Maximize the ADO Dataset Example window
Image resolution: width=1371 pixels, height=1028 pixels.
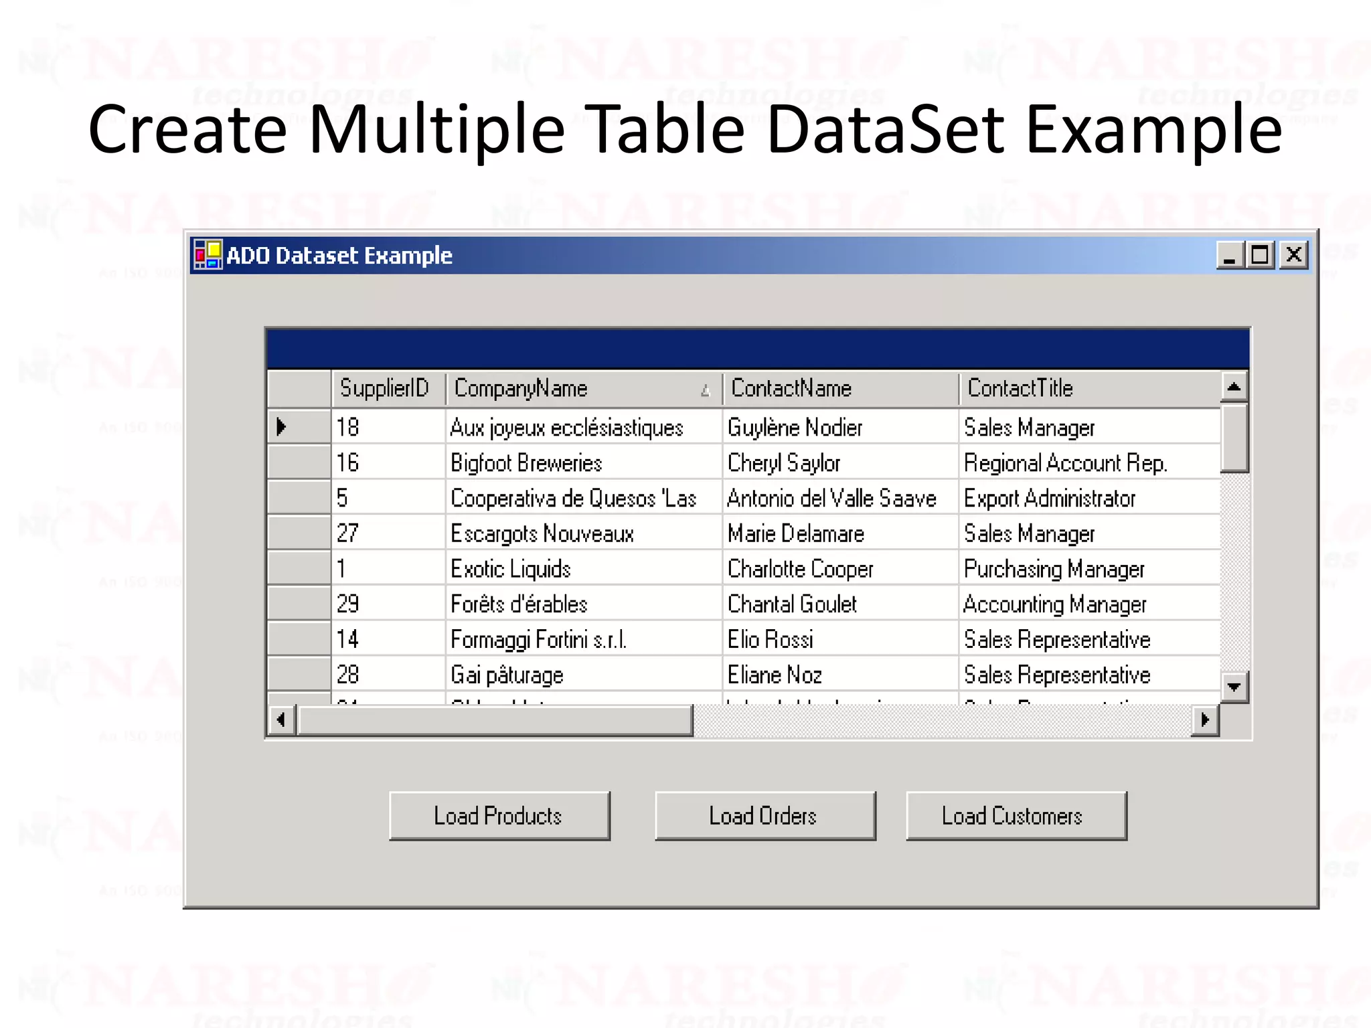click(1261, 255)
